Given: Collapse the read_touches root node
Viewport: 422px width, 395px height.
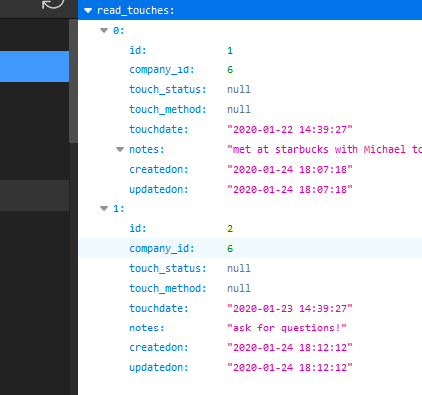Looking at the screenshot, I should click(88, 11).
